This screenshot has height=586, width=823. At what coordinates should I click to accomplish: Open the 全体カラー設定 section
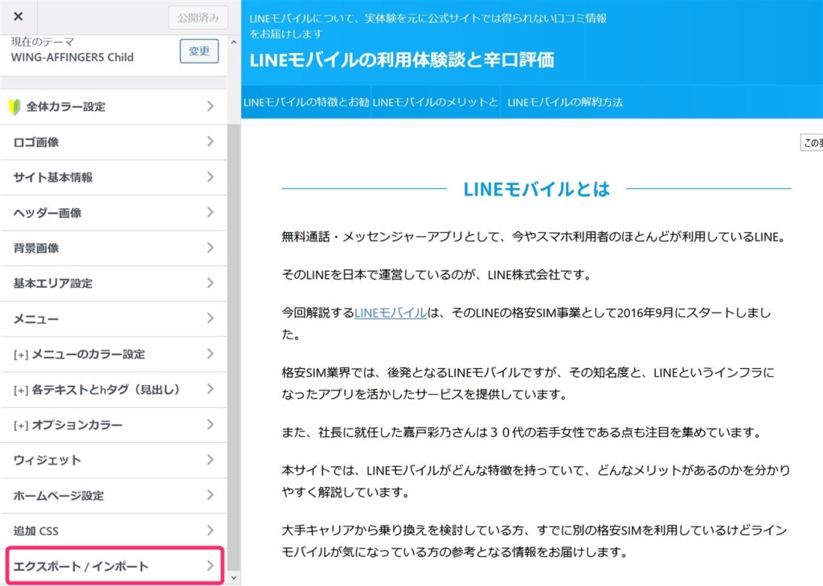pos(113,107)
